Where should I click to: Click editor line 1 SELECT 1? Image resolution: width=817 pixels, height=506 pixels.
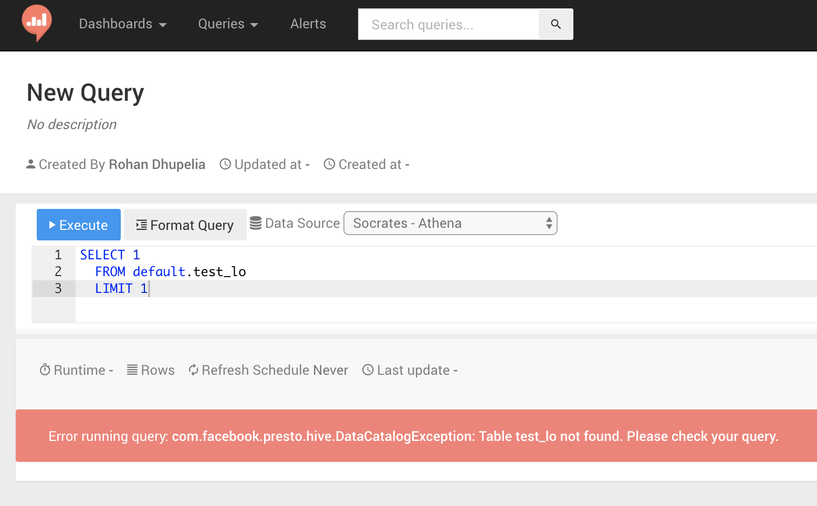tap(110, 255)
